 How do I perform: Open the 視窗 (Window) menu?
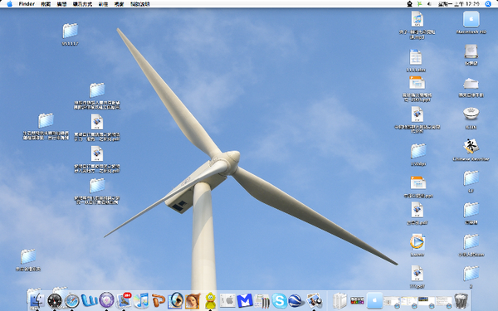coord(119,4)
